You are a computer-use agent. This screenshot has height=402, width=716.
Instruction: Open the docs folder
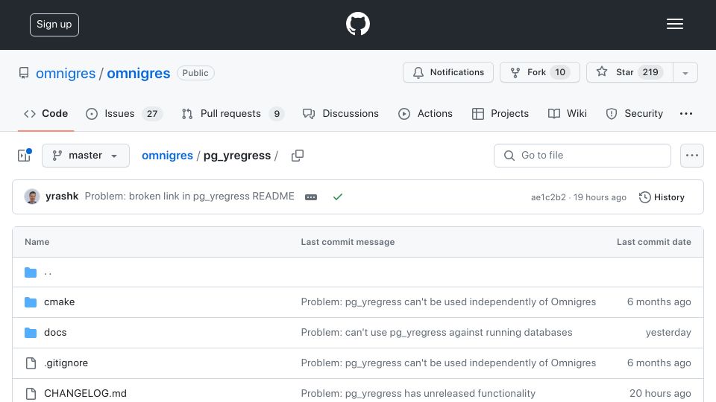(x=55, y=333)
